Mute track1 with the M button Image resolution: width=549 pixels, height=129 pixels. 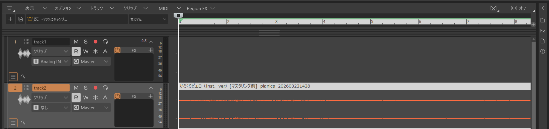click(x=76, y=41)
